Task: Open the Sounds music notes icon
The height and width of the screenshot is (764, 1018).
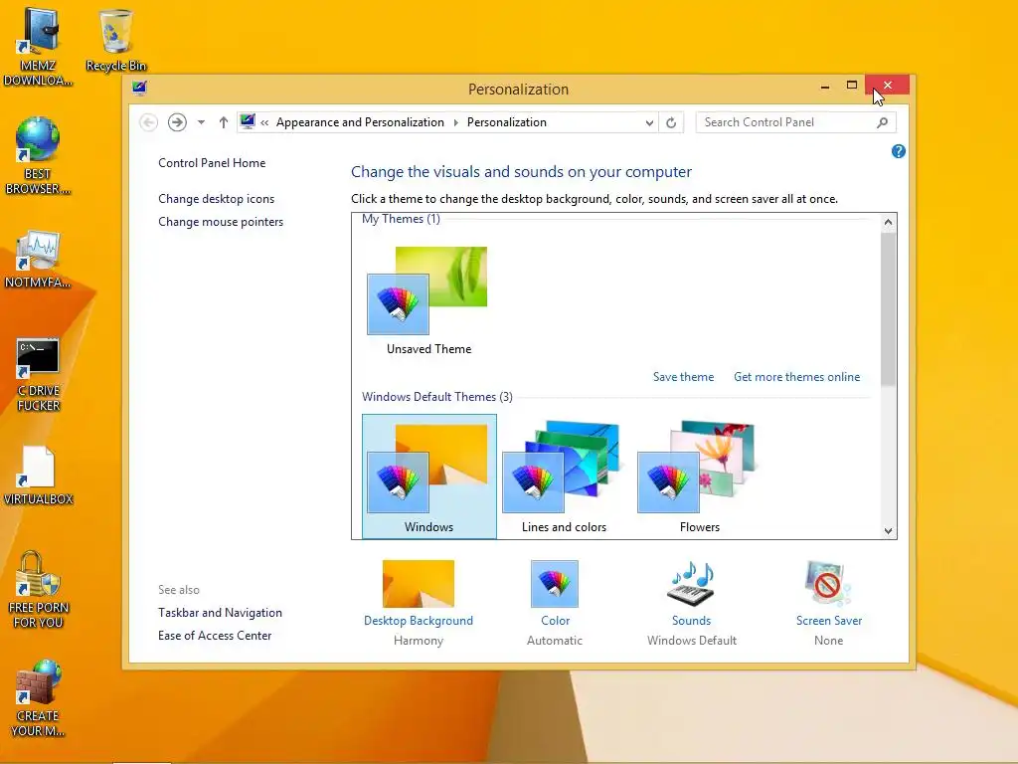Action: pyautogui.click(x=692, y=583)
